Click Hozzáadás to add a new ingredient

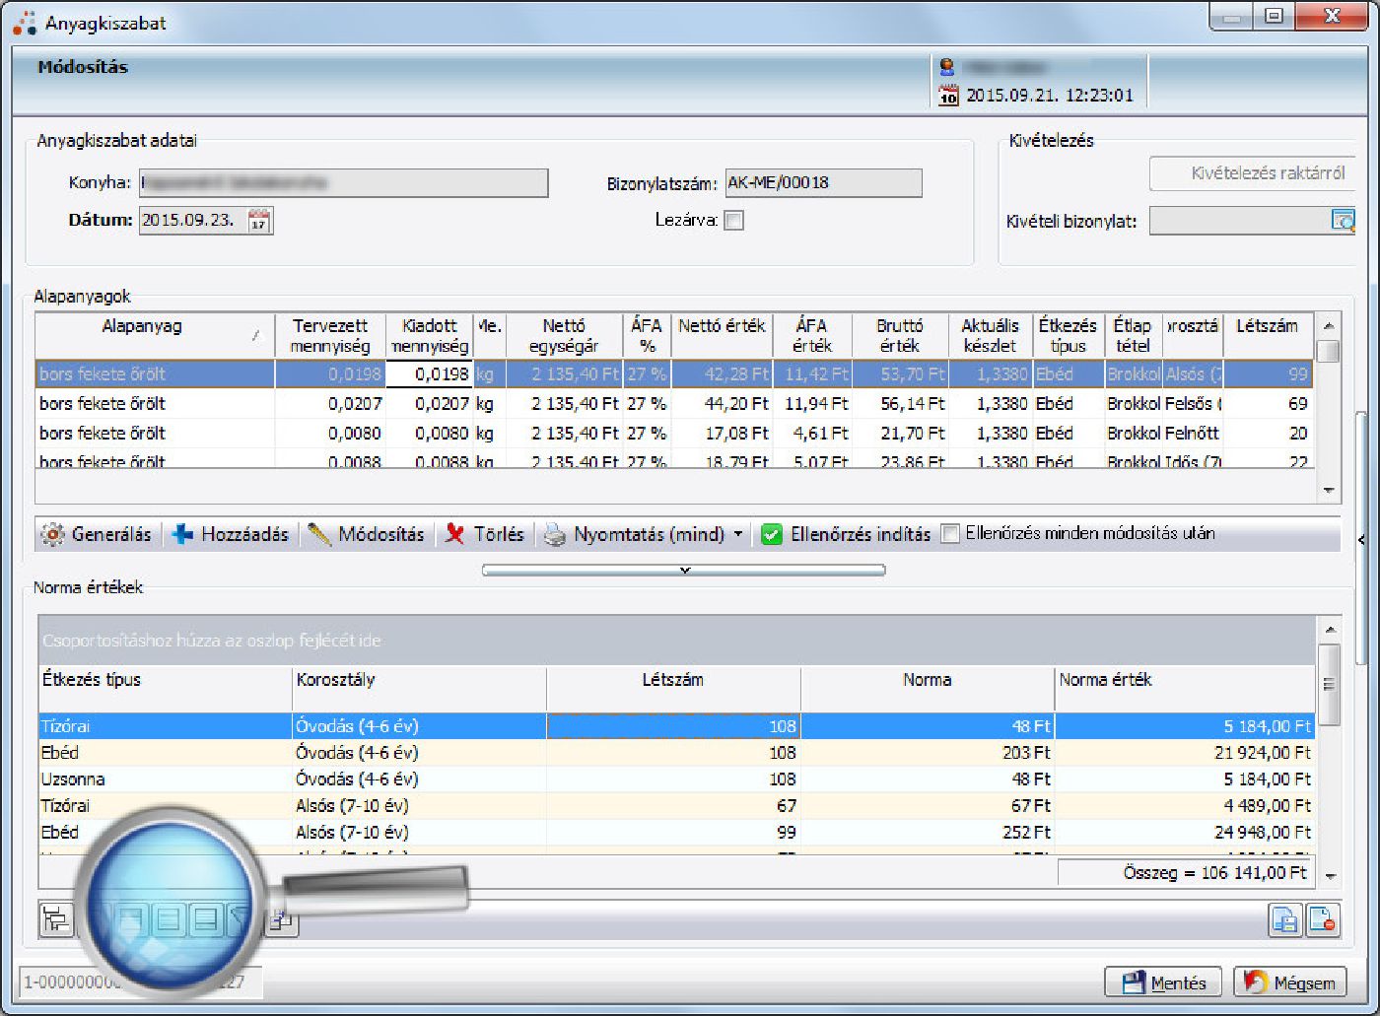coord(232,534)
